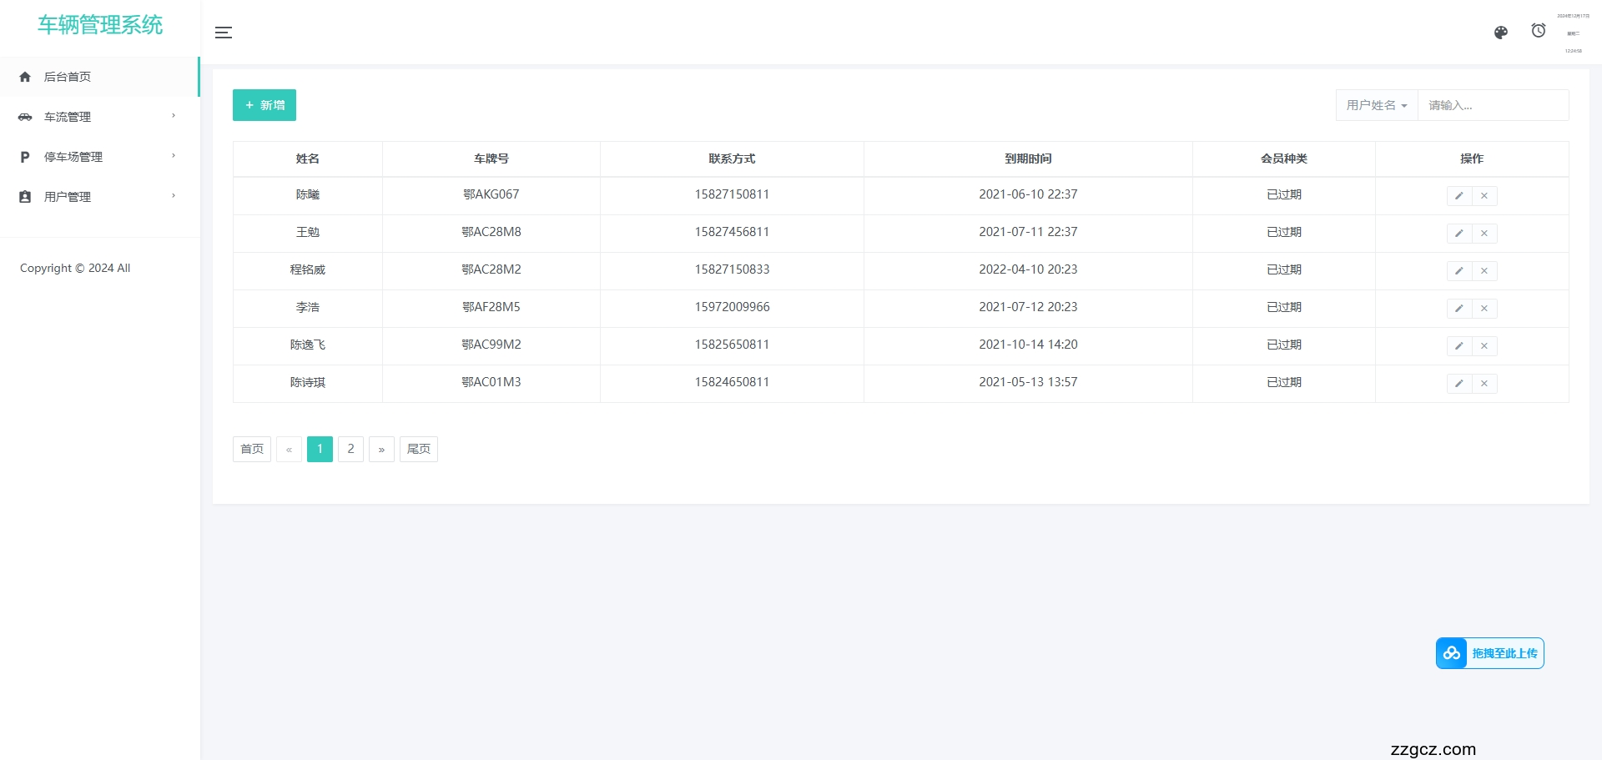Open the 用户姓名 search filter dropdown
The image size is (1602, 760).
tap(1377, 105)
